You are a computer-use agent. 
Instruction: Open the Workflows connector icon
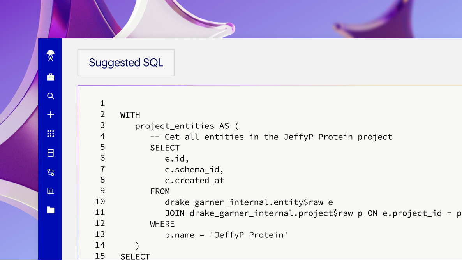click(x=50, y=172)
